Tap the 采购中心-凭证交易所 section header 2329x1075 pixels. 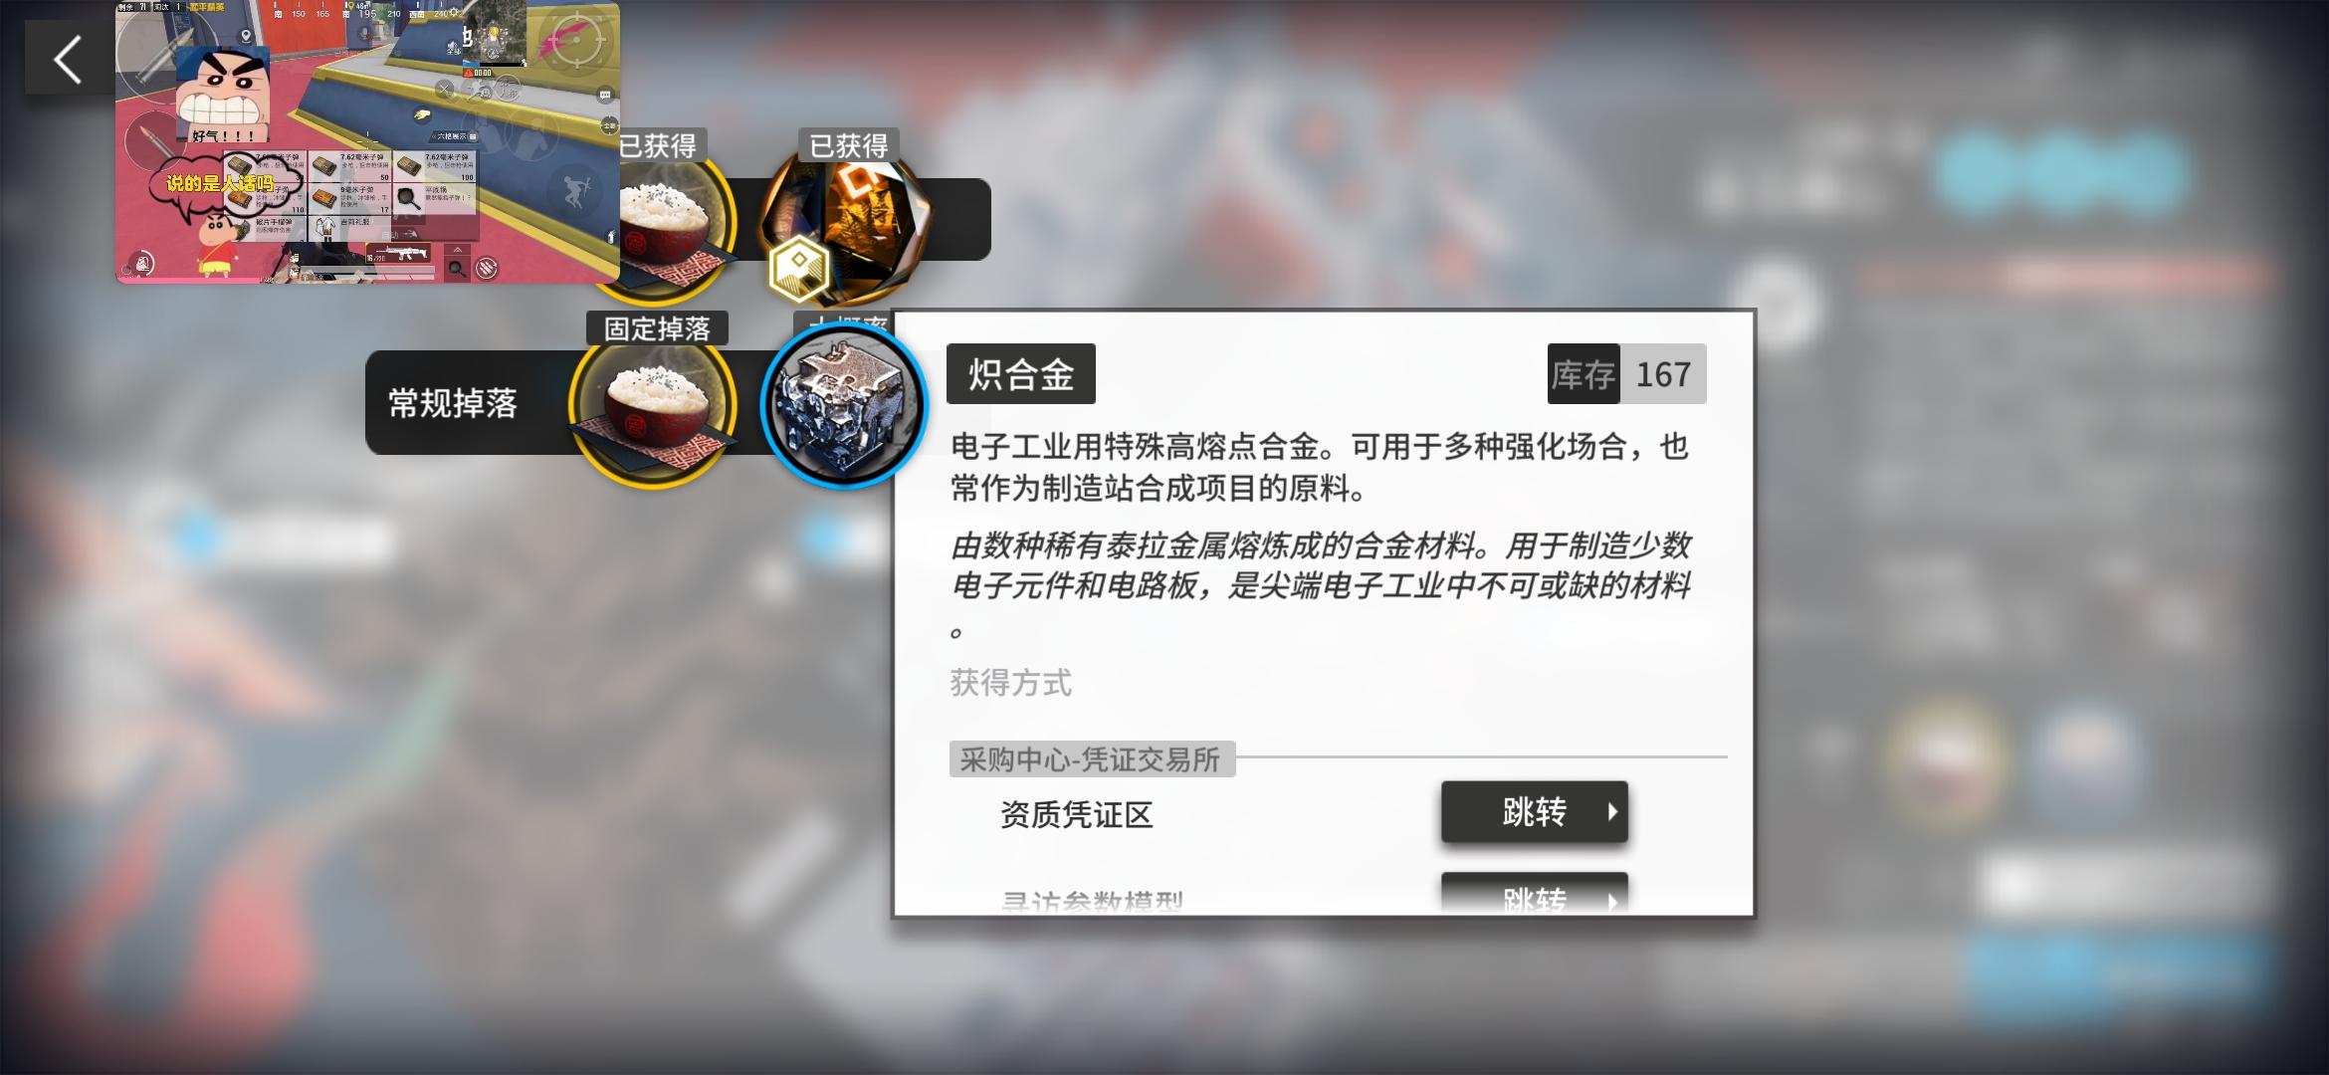[1092, 759]
